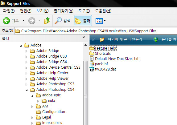This screenshot has height=125, width=177.
Task: Collapse the adobe_epic tree node
Action: pyautogui.click(x=32, y=96)
